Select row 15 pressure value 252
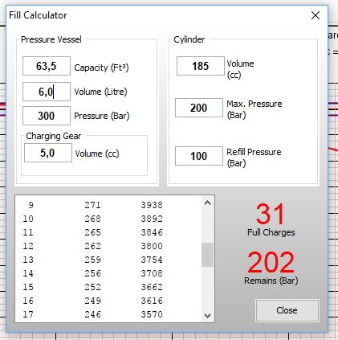Viewport: 338px width, 340px height. 92,287
